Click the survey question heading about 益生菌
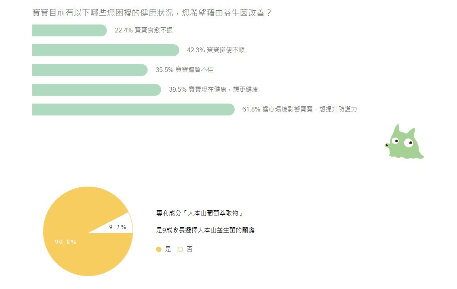This screenshot has width=457, height=289. [x=152, y=13]
